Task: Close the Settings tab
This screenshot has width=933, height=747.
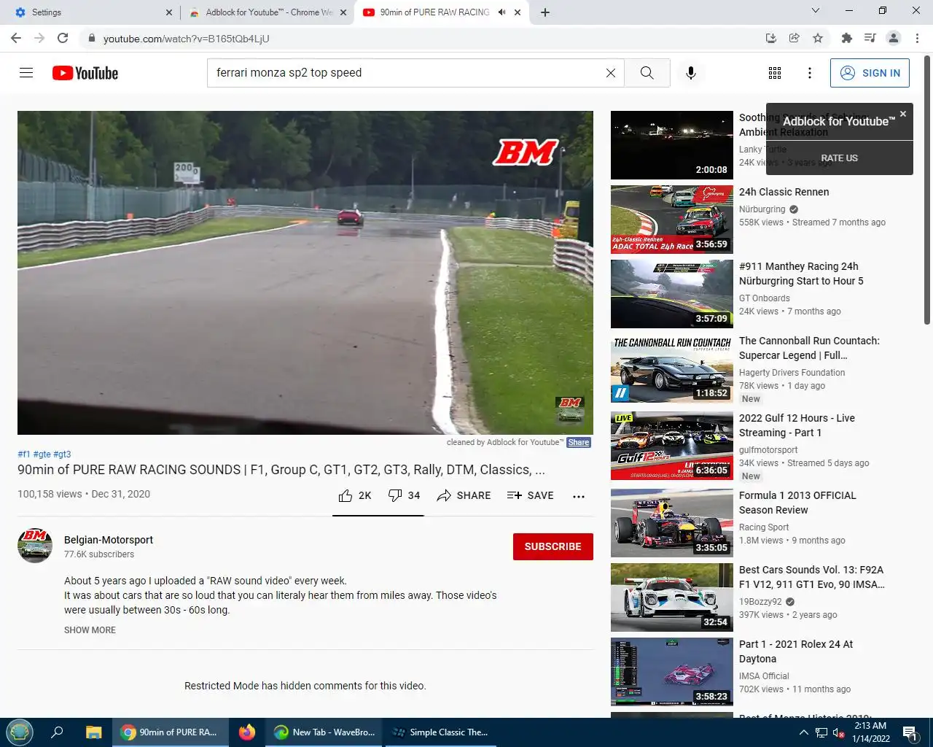Action: pos(169,12)
